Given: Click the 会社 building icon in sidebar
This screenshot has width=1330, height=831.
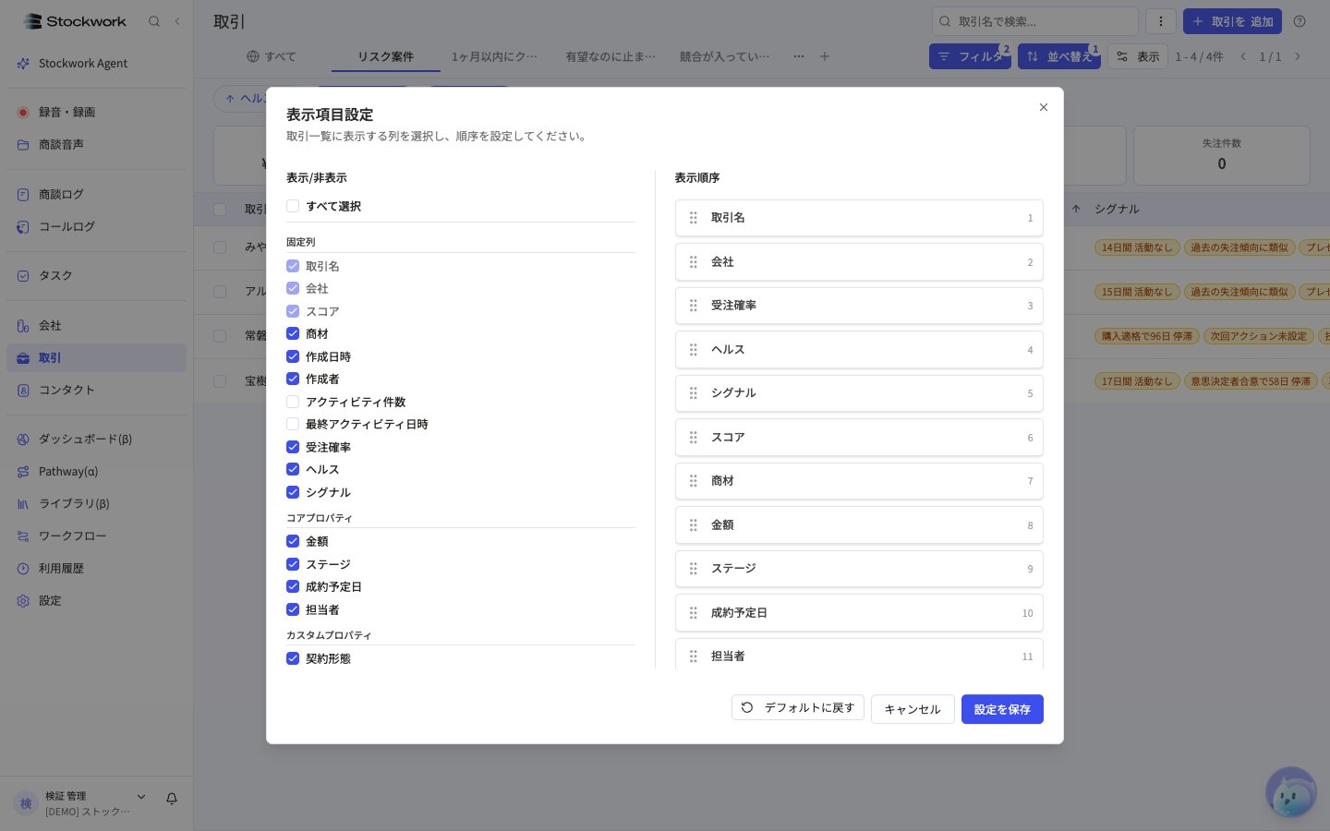Looking at the screenshot, I should click(x=23, y=326).
